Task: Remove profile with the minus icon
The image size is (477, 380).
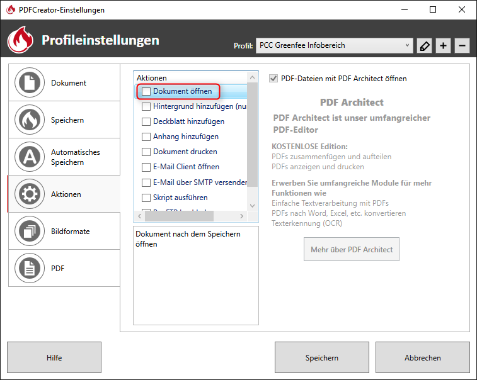Action: point(462,46)
